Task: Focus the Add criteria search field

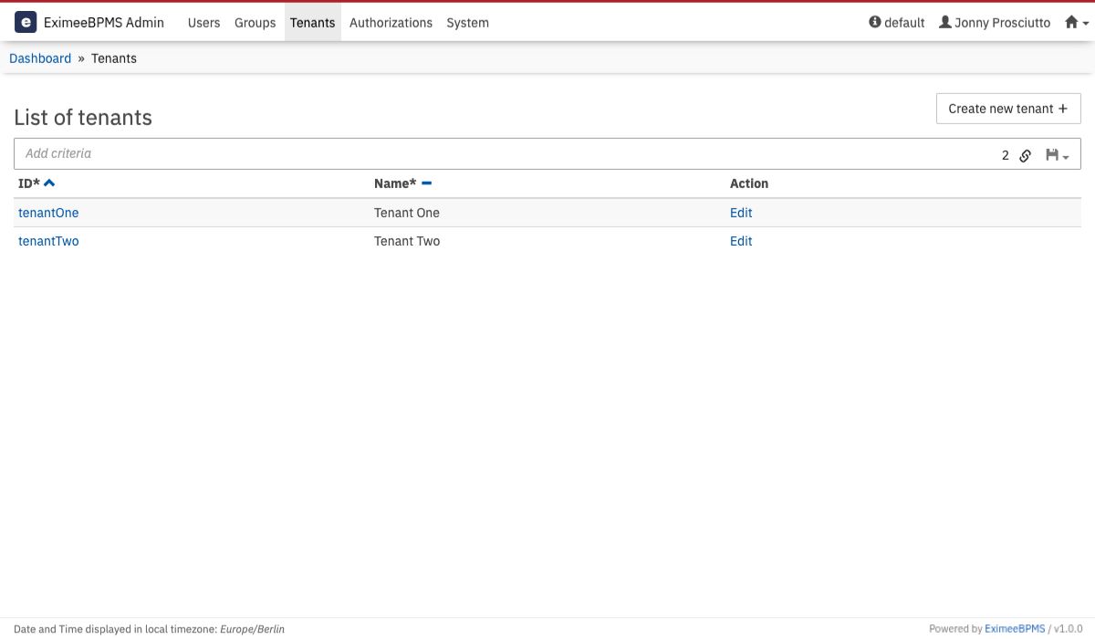Action: coord(506,153)
